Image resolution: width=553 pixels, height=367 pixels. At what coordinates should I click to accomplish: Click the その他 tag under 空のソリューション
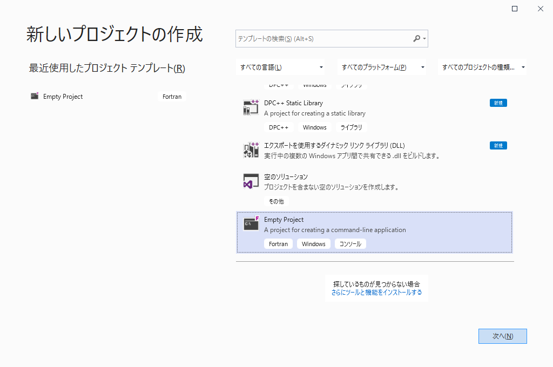coord(276,200)
